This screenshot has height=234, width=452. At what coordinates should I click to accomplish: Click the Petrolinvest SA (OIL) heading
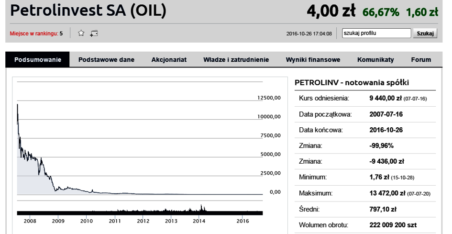88,11
